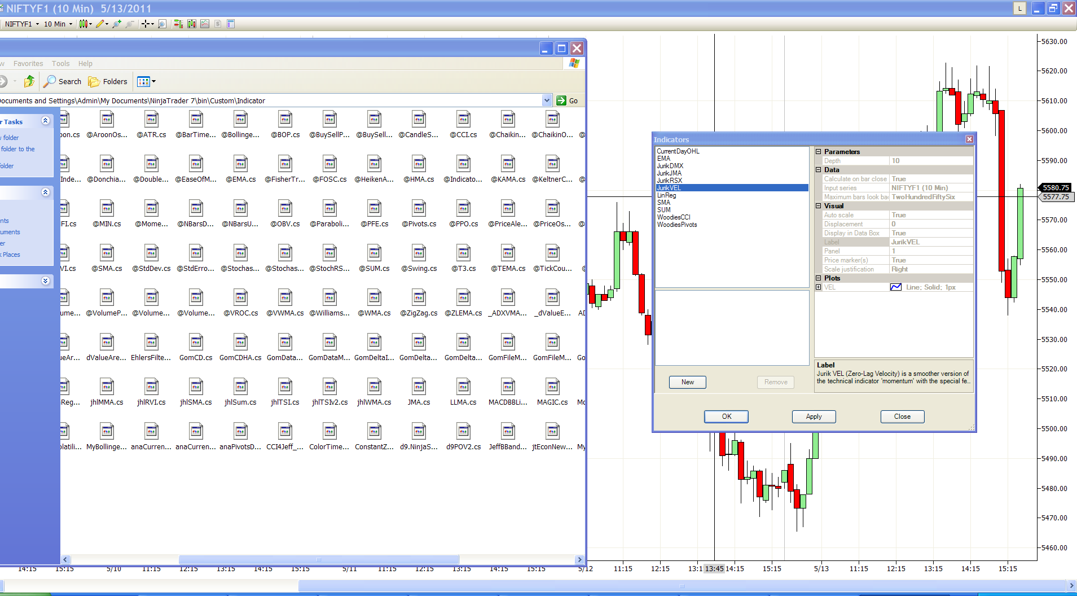Viewport: 1077px width, 596px height.
Task: Select the MAGIC.cs file icon
Action: 552,386
